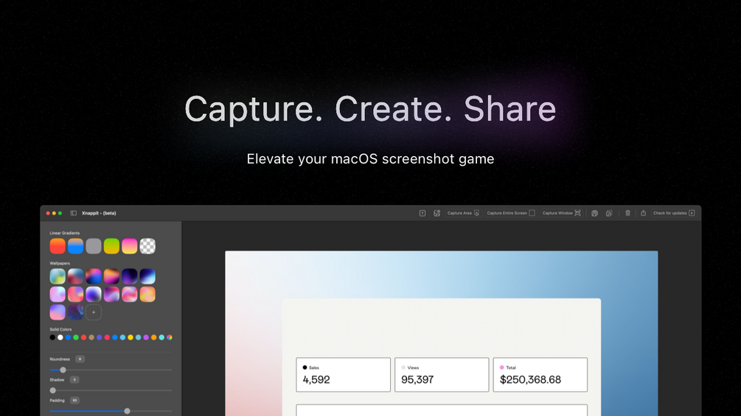Click the Shadow value field

pos(74,380)
